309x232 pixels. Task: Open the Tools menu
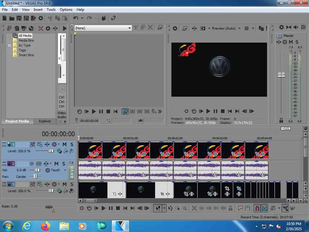[51, 9]
